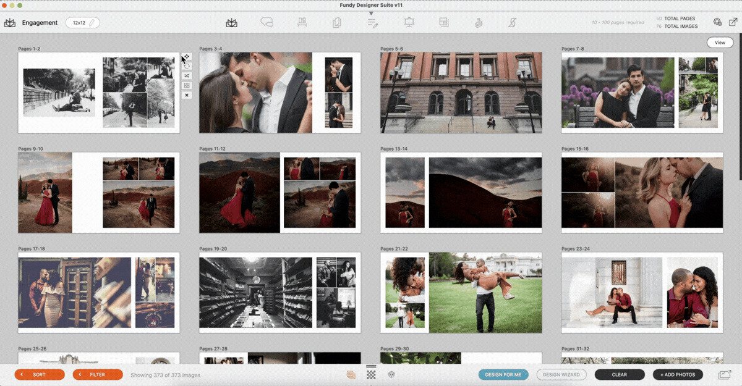Open the image brander layout icon
The image size is (742, 386).
[443, 22]
